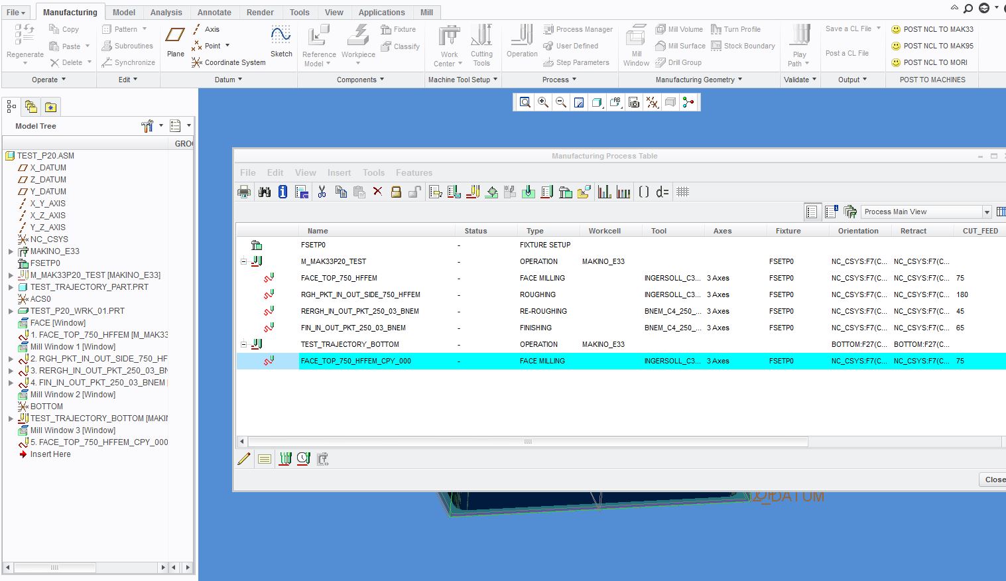The image size is (1006, 581).
Task: Open the Output group dropdown
Action: 853,80
